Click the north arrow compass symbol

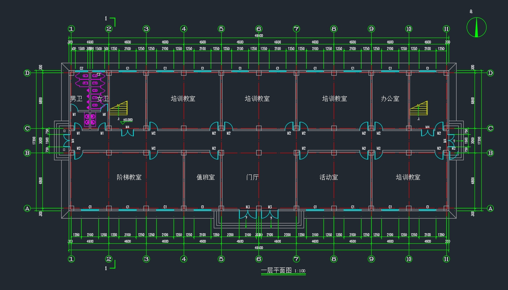click(476, 27)
